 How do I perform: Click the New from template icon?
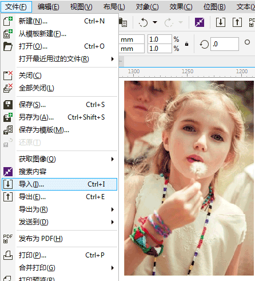pyautogui.click(x=8, y=34)
